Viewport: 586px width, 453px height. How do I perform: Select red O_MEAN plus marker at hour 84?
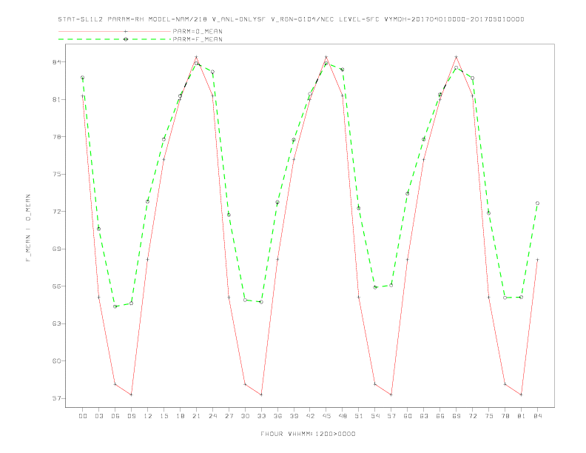537,259
